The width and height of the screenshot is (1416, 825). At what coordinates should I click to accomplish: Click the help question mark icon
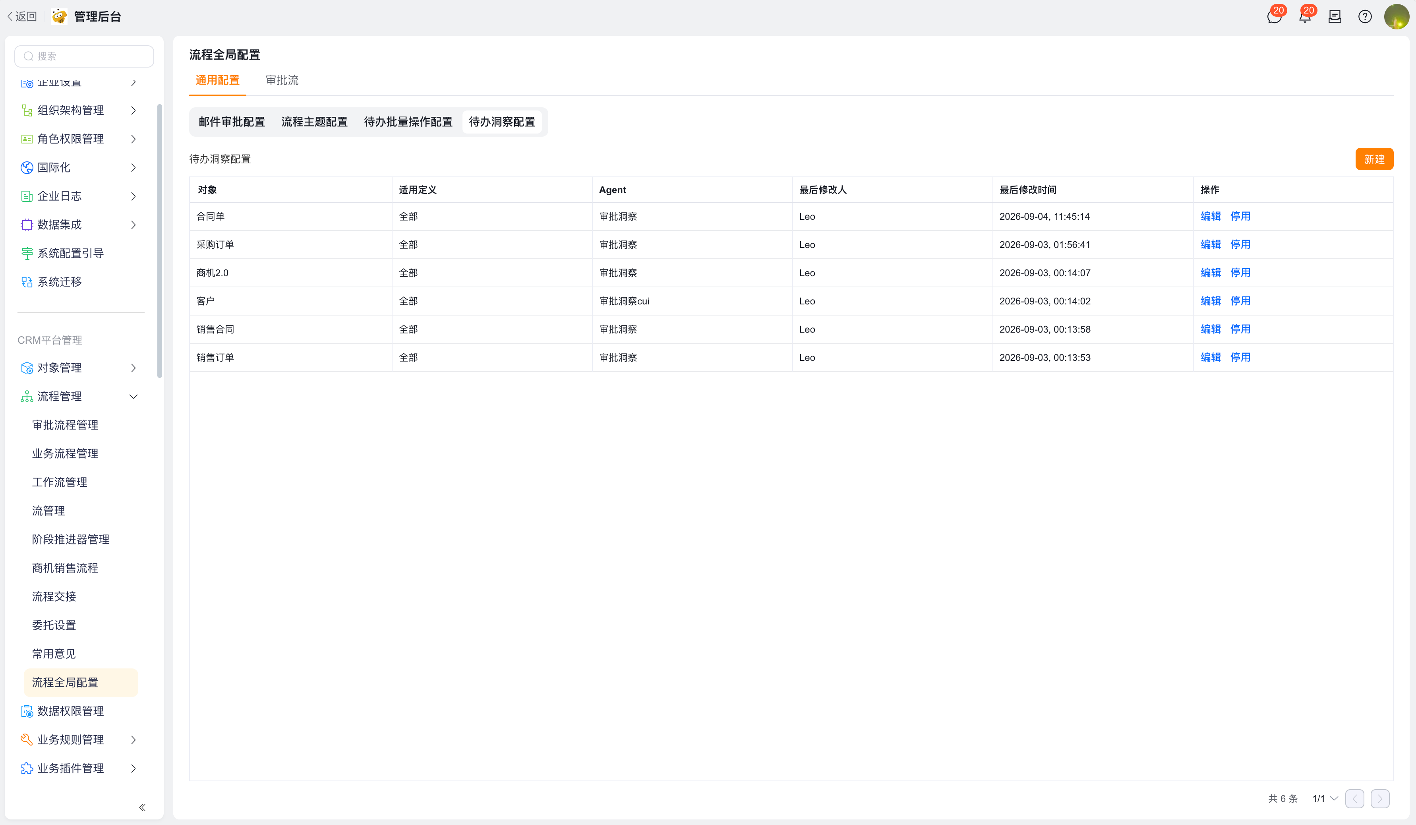coord(1365,17)
